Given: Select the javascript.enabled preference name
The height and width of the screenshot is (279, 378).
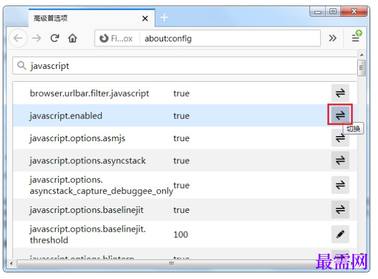Looking at the screenshot, I should pos(66,116).
